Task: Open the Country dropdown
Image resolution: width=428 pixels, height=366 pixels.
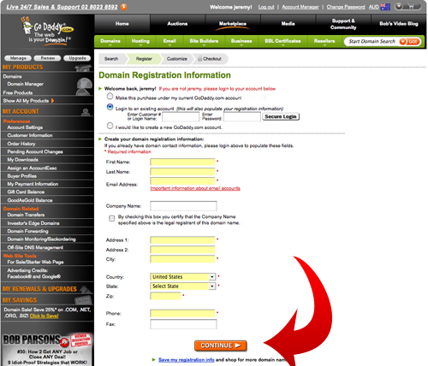Action: pos(182,277)
